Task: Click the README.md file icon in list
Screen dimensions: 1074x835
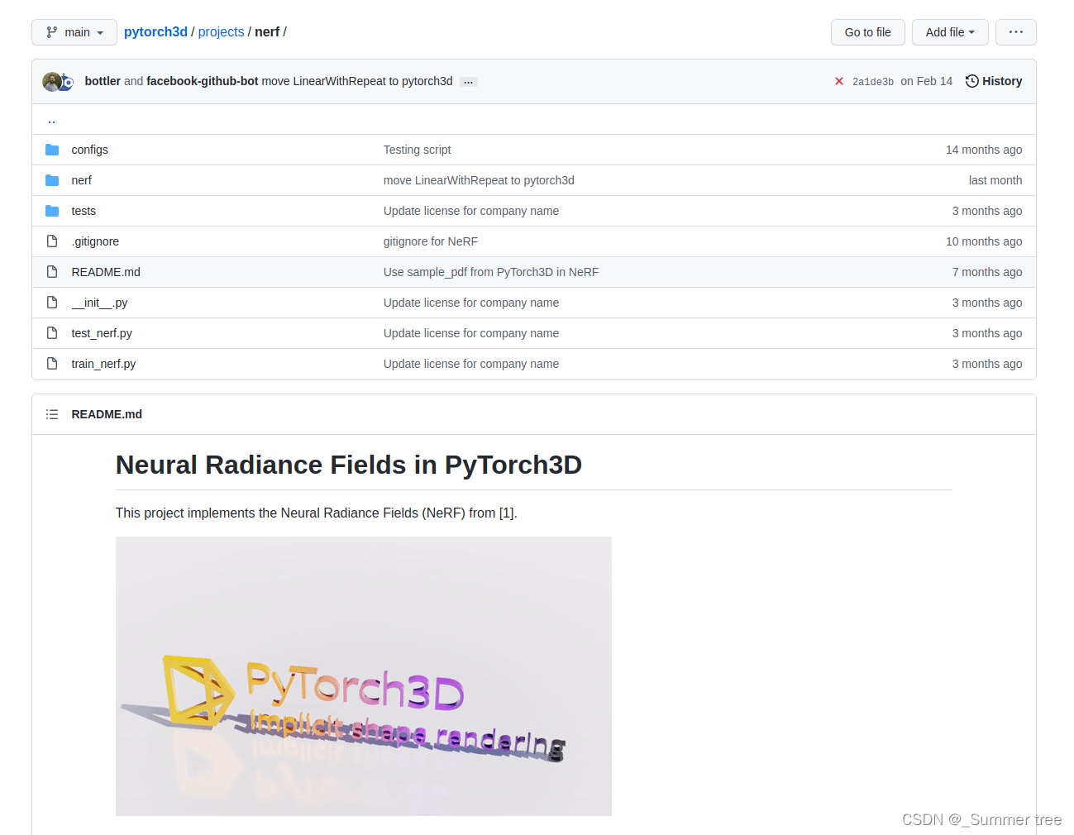Action: pyautogui.click(x=52, y=272)
